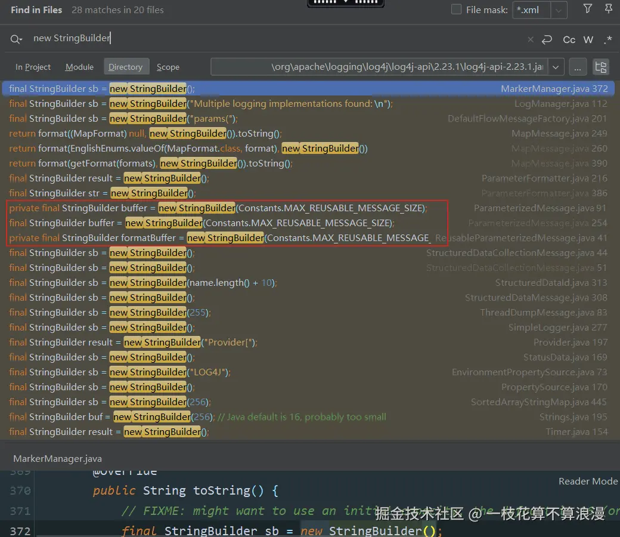Viewport: 620px width, 537px height.
Task: Enable the File mask checkbox
Action: [456, 10]
